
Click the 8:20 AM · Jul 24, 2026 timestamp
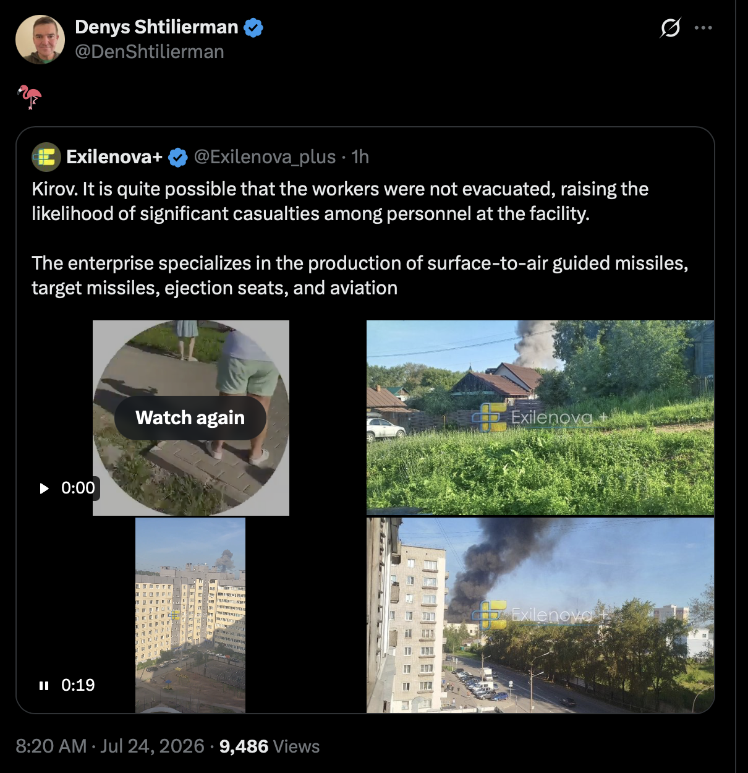click(x=110, y=746)
